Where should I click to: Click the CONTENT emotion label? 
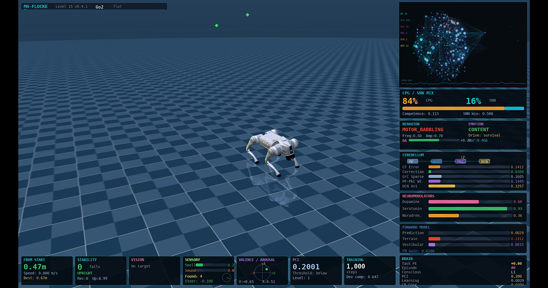tap(479, 130)
